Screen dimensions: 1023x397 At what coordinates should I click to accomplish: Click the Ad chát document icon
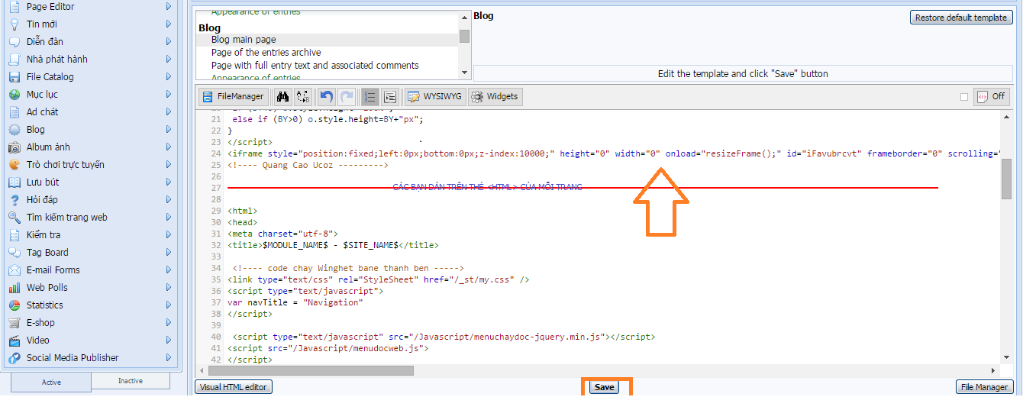[x=14, y=111]
